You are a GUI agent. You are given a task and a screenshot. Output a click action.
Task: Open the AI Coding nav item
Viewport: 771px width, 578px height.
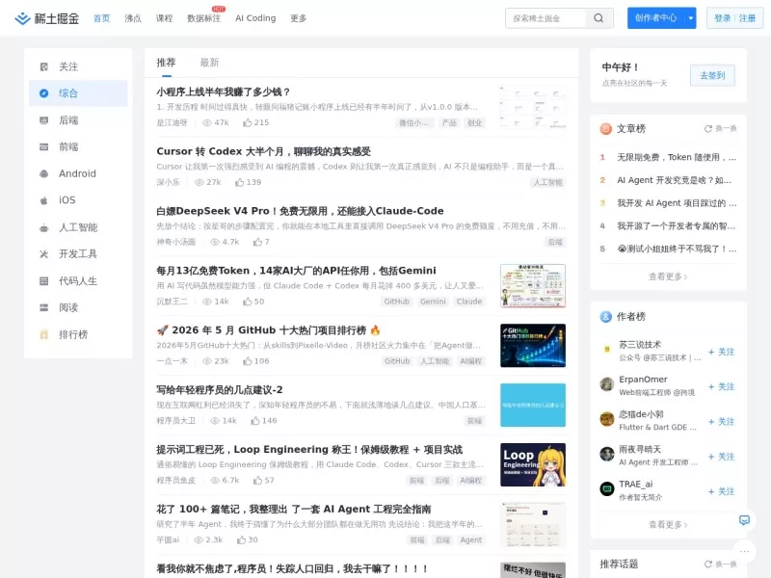click(255, 18)
